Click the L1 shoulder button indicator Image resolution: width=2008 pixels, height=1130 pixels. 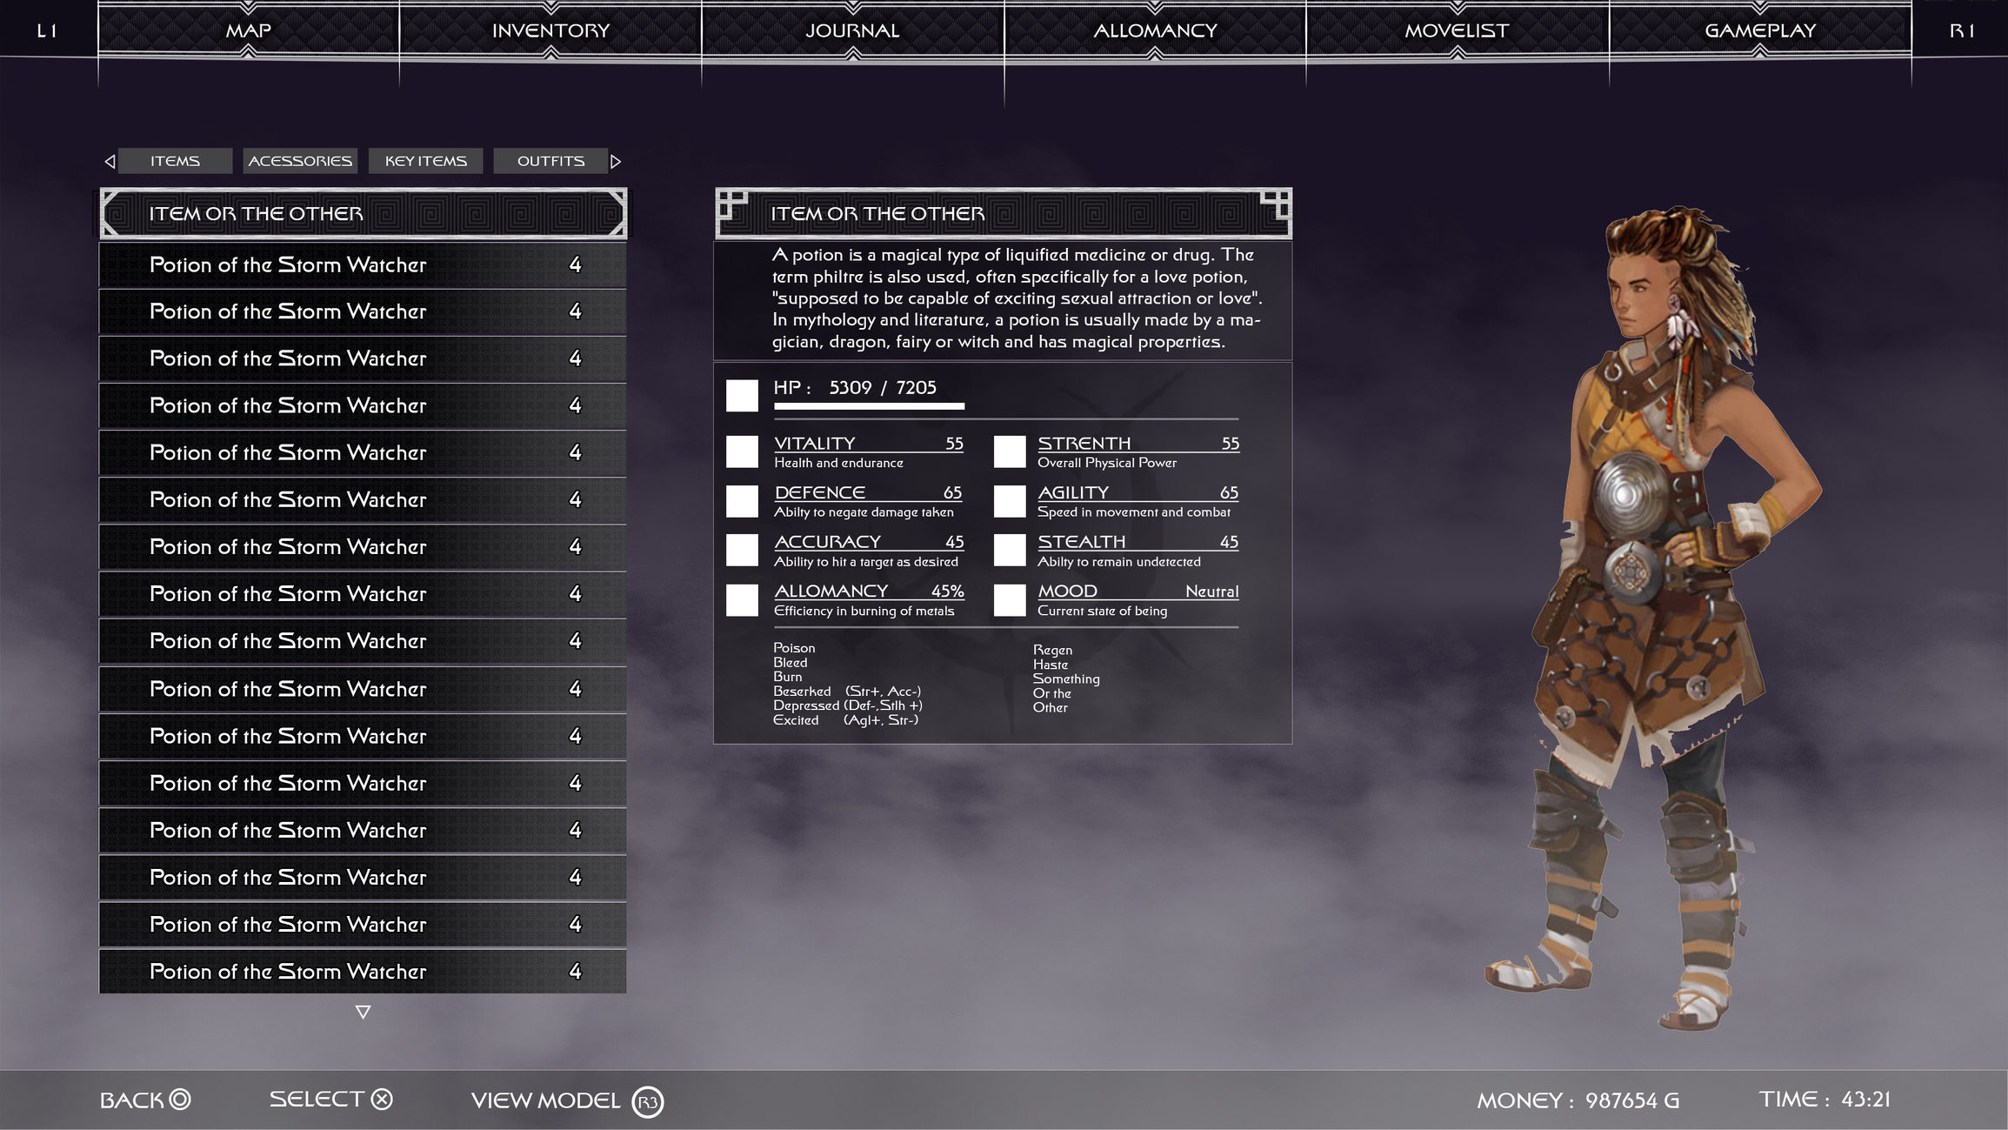click(x=47, y=31)
